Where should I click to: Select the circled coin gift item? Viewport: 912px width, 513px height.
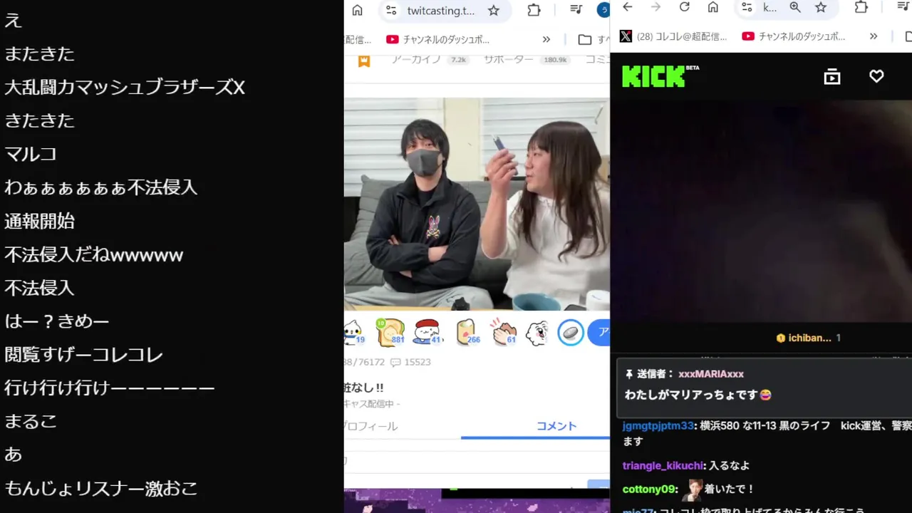[571, 333]
